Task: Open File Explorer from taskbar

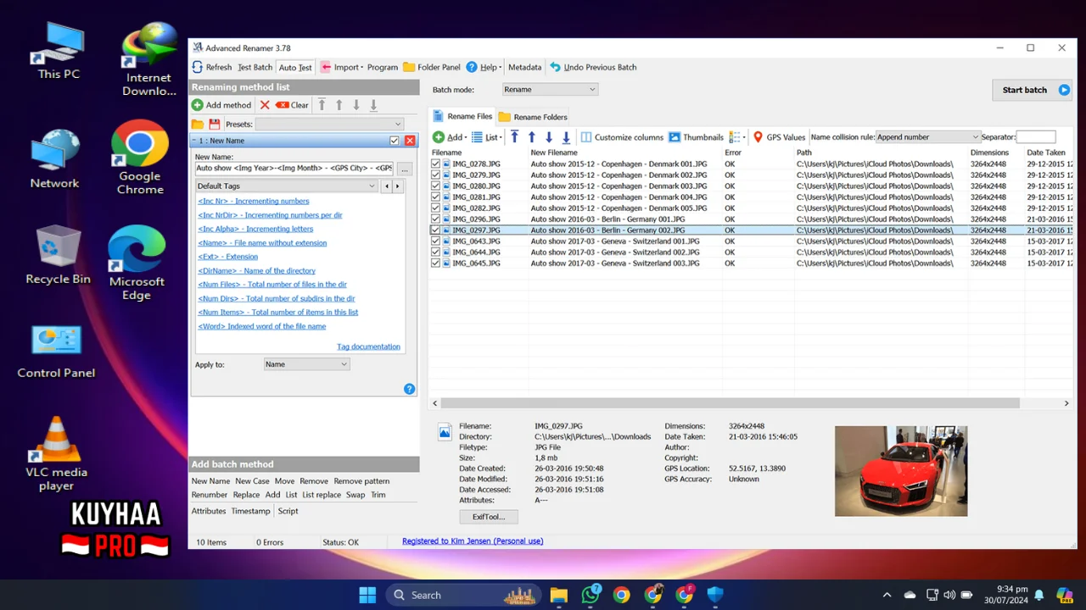Action: point(558,595)
